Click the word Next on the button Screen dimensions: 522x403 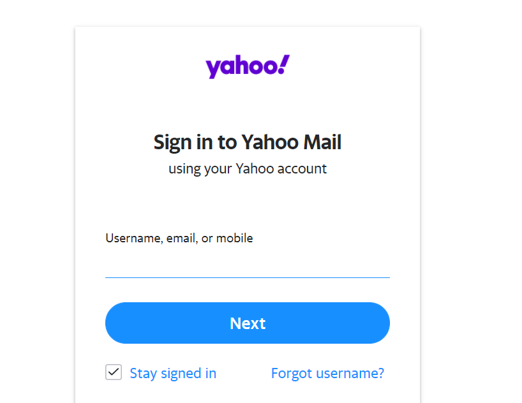pyautogui.click(x=248, y=323)
